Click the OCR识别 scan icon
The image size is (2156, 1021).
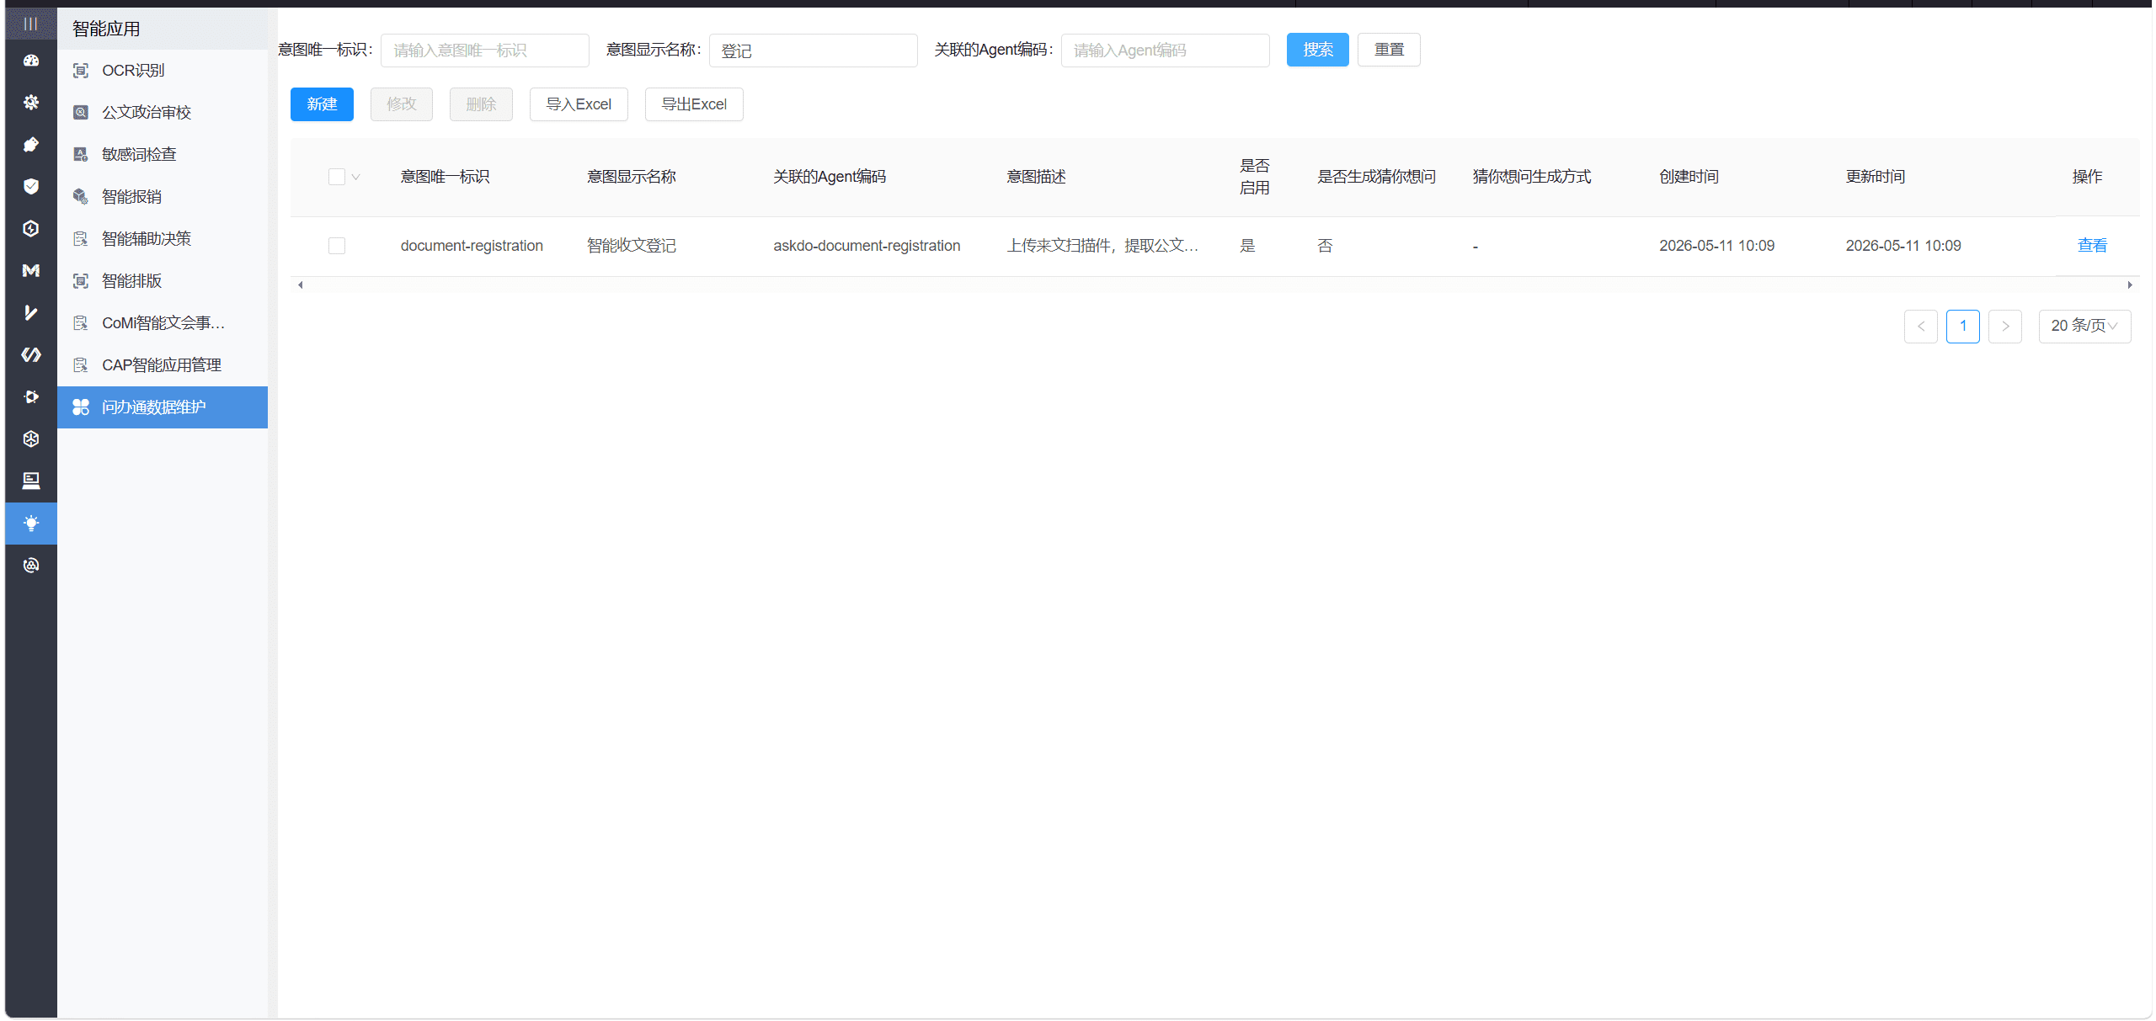coord(81,71)
